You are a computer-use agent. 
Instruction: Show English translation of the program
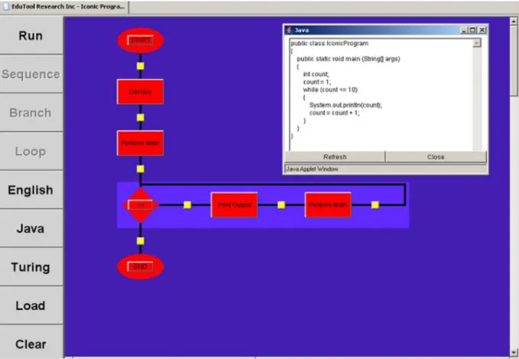[31, 190]
